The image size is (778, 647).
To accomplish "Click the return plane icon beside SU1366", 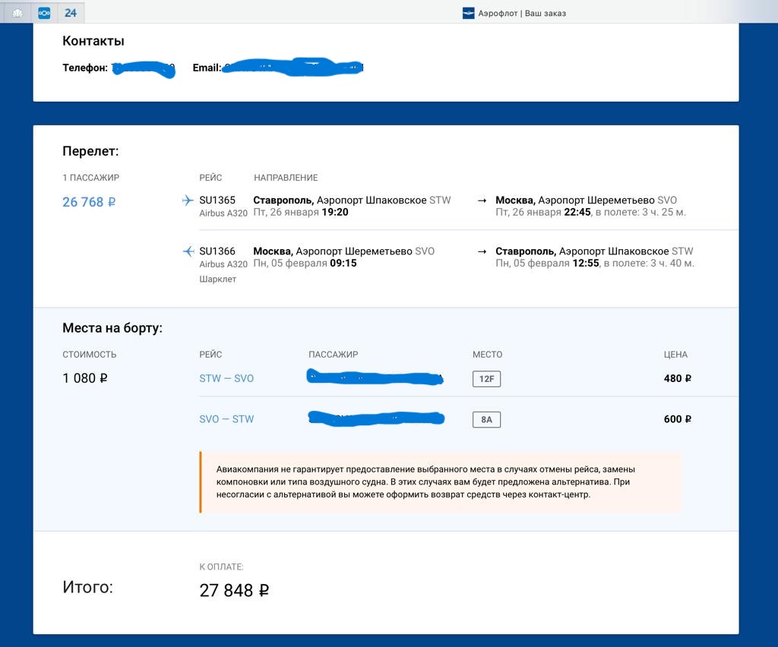I will (x=188, y=251).
